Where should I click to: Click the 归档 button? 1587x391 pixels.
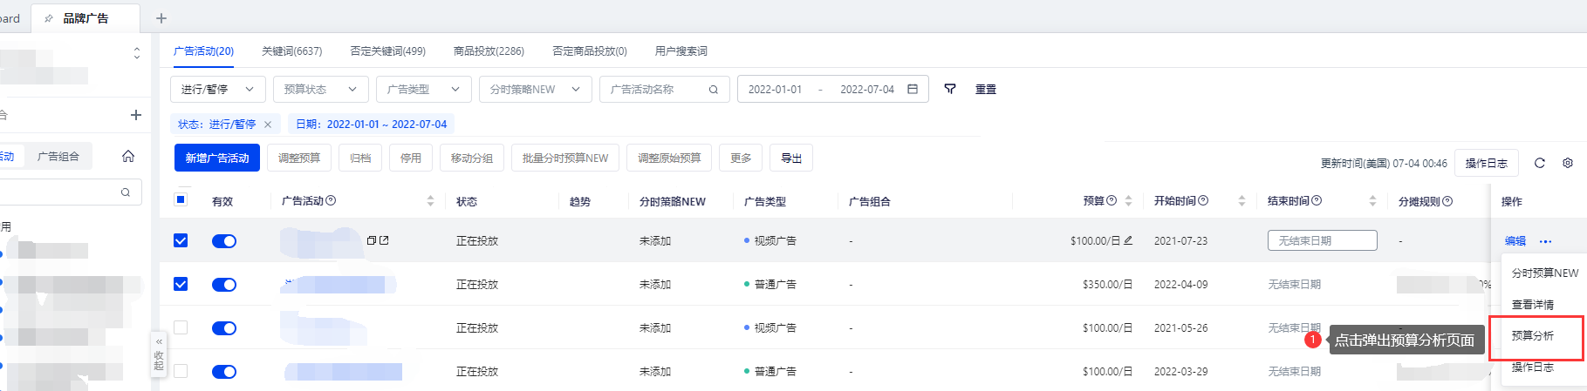(360, 158)
